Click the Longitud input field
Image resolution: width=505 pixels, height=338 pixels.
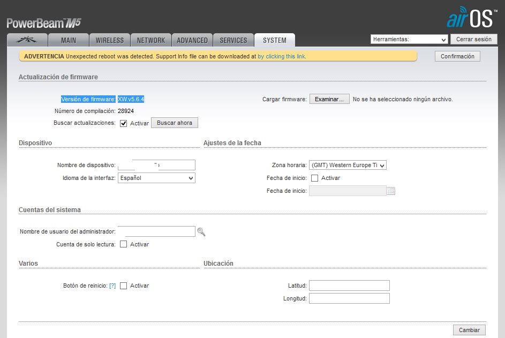pyautogui.click(x=350, y=298)
